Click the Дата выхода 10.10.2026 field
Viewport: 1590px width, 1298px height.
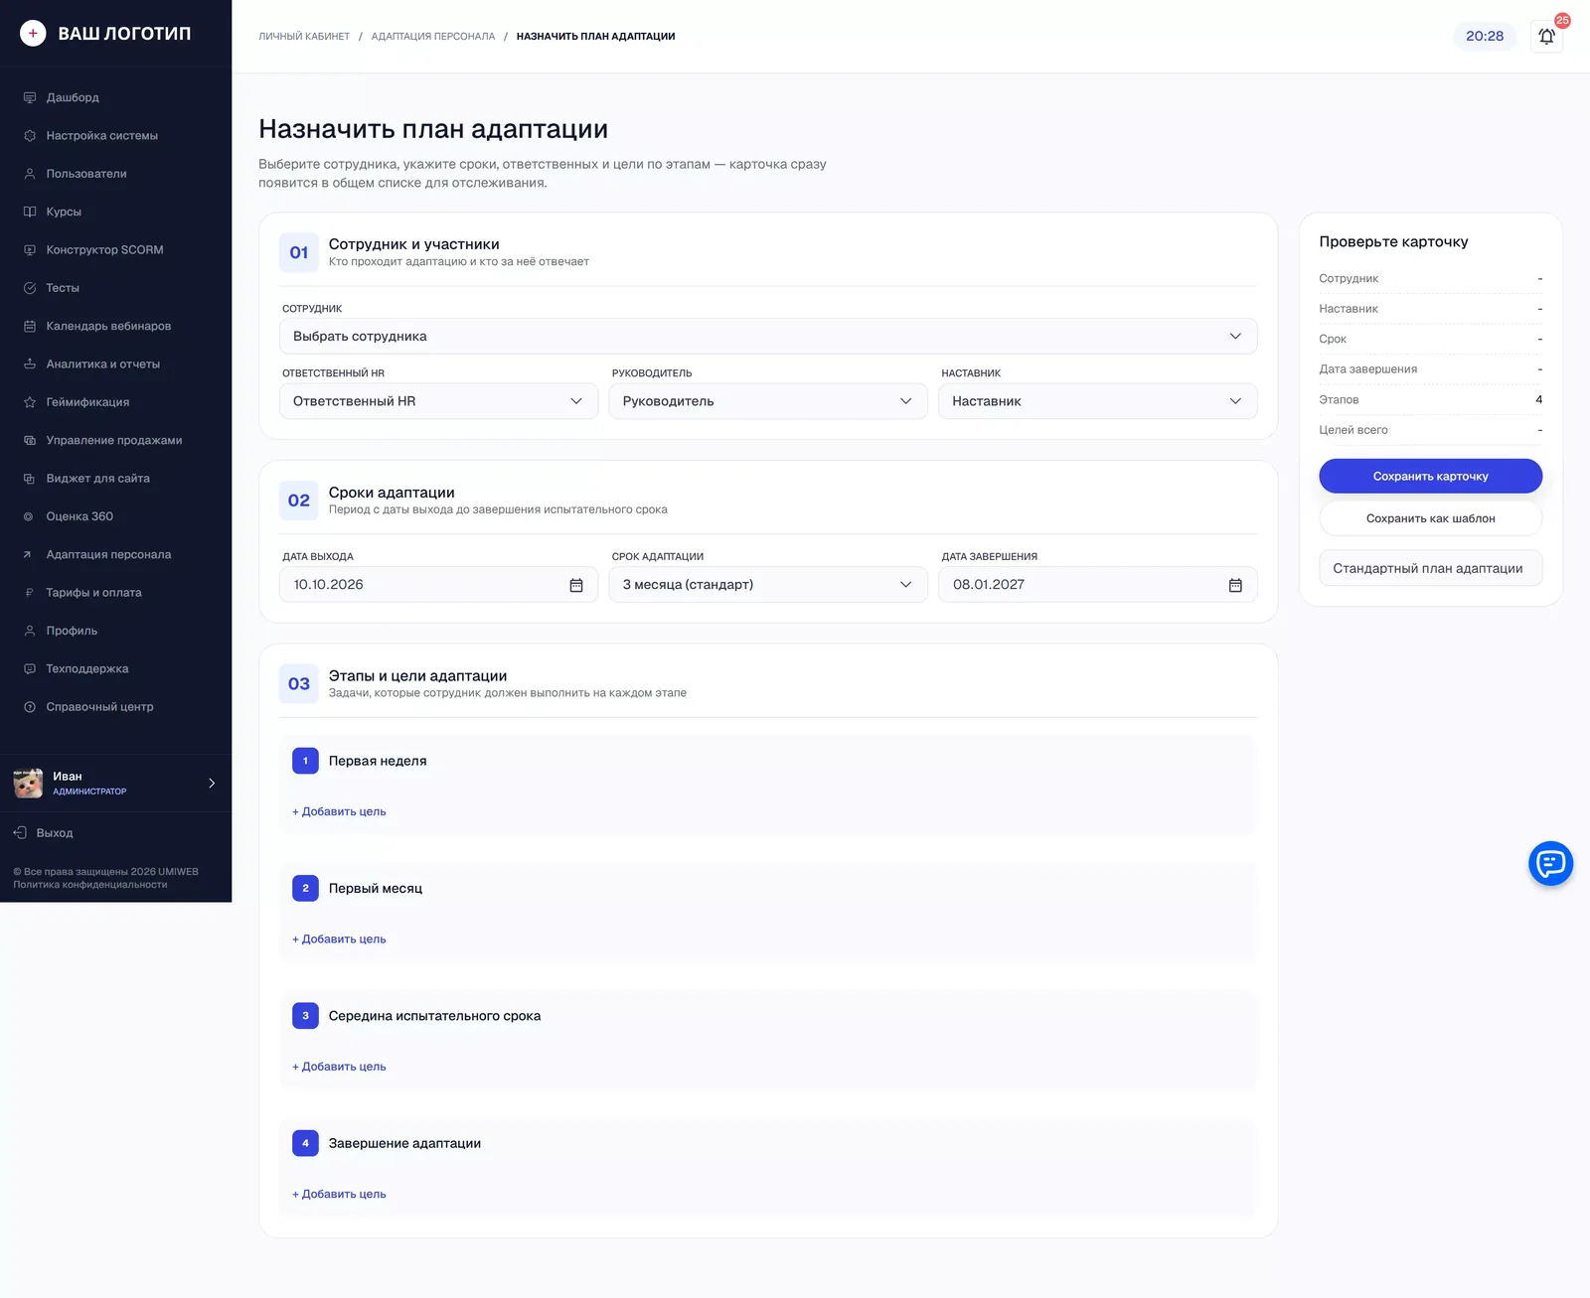438,585
